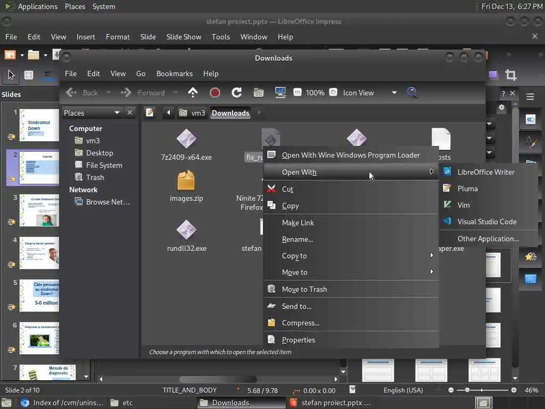Expand the Move to submenu
The height and width of the screenshot is (409, 545).
351,272
